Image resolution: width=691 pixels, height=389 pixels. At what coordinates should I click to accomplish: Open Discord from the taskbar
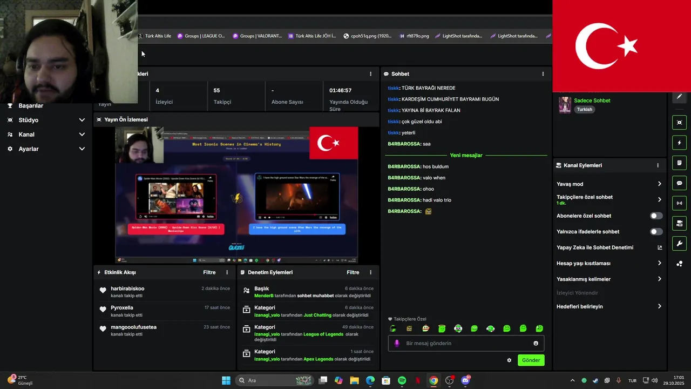tap(465, 380)
